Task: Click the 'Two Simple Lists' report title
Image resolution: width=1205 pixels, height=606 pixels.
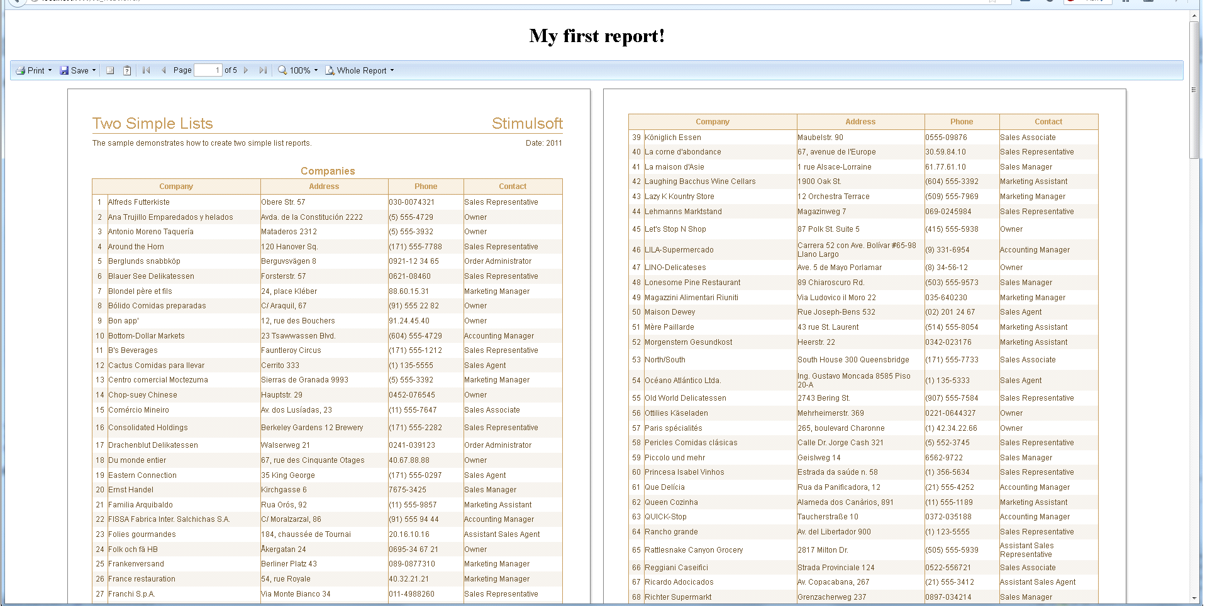Action: click(x=153, y=124)
